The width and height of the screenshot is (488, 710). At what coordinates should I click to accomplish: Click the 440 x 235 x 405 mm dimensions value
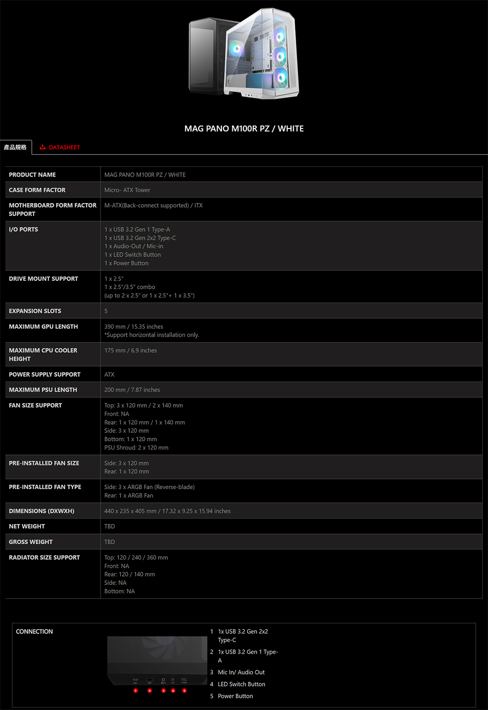pyautogui.click(x=167, y=511)
